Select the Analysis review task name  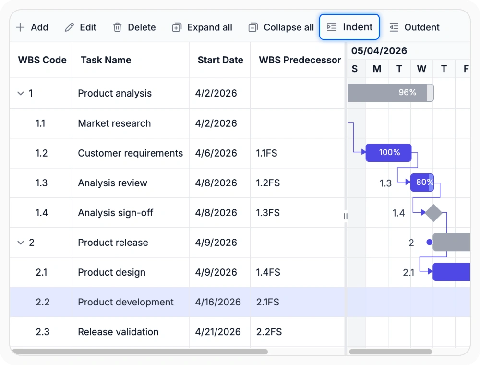[x=113, y=183]
